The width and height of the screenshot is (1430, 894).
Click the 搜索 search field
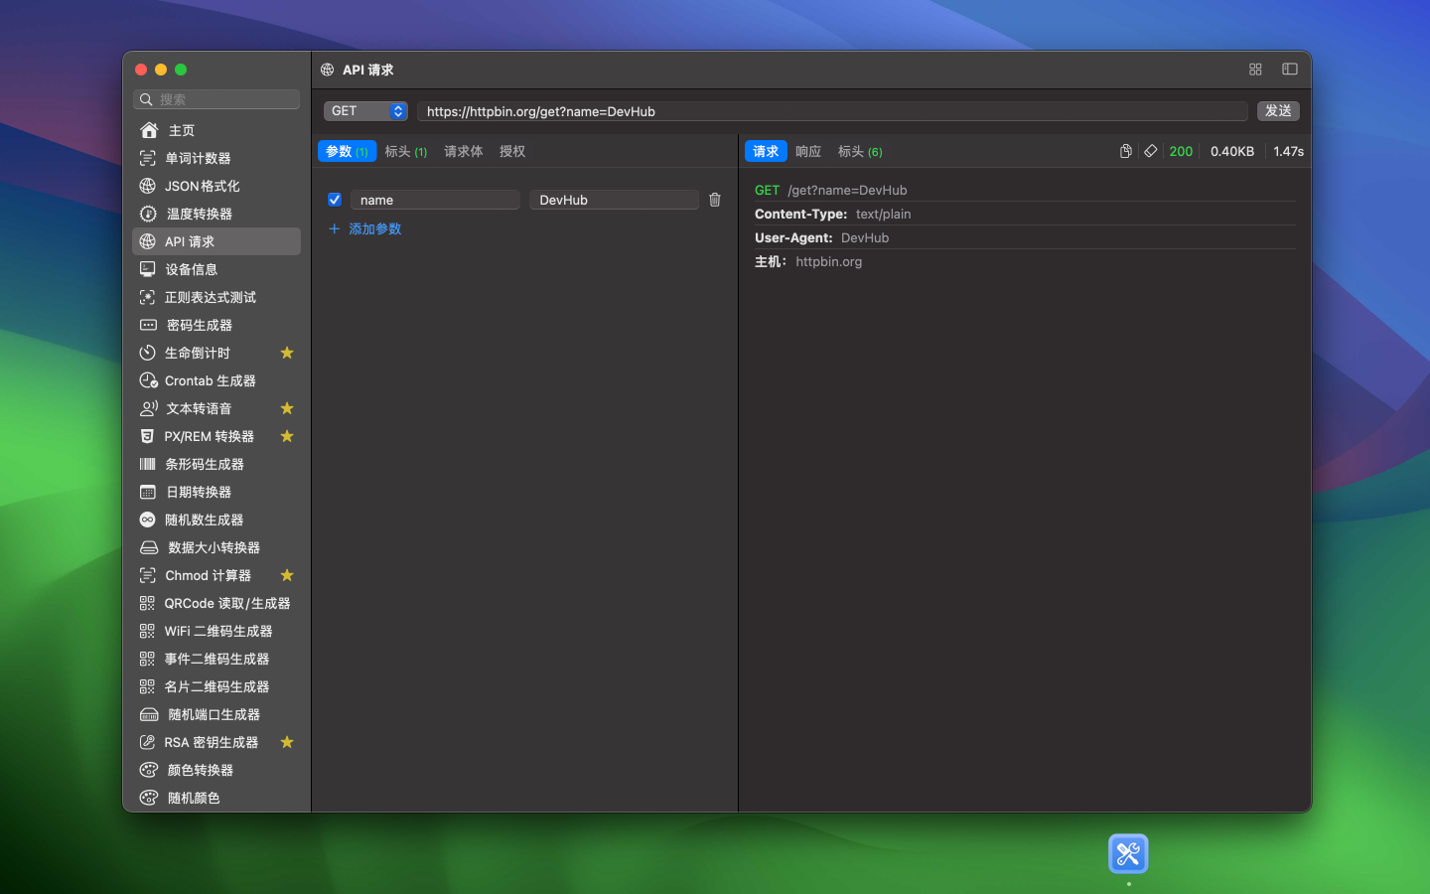pyautogui.click(x=215, y=99)
